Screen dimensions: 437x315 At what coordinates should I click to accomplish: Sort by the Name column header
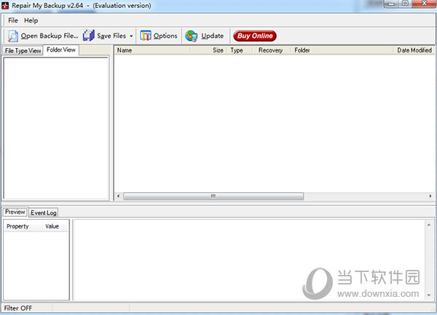pos(153,50)
